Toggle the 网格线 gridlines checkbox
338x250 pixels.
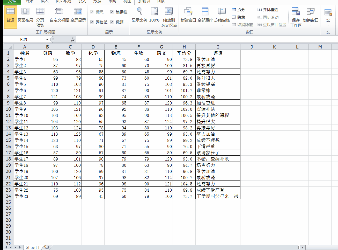pos(92,22)
